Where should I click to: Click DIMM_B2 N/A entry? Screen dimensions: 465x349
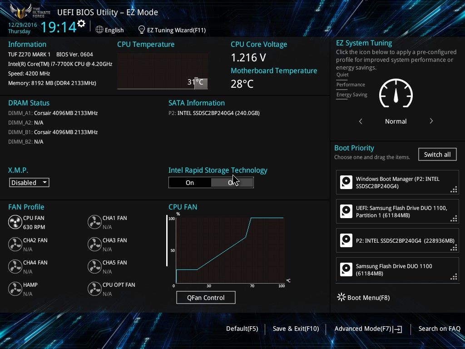click(x=26, y=142)
